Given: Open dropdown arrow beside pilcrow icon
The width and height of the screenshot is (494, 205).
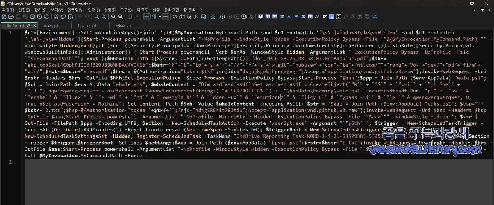Looking at the screenshot, I should point(160,17).
